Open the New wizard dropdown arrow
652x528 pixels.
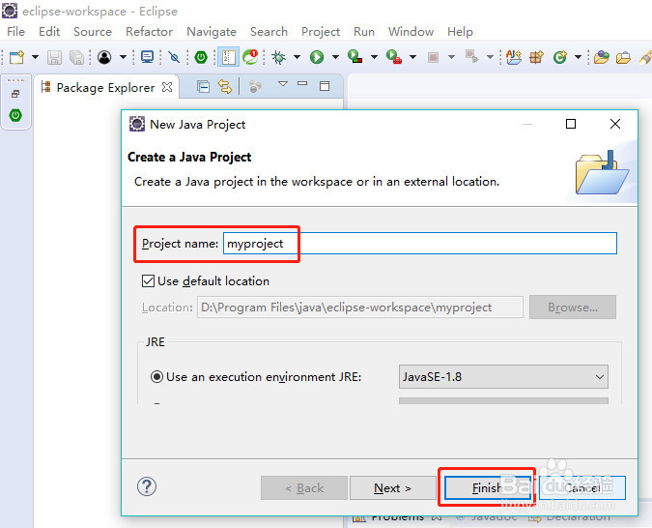(x=36, y=57)
